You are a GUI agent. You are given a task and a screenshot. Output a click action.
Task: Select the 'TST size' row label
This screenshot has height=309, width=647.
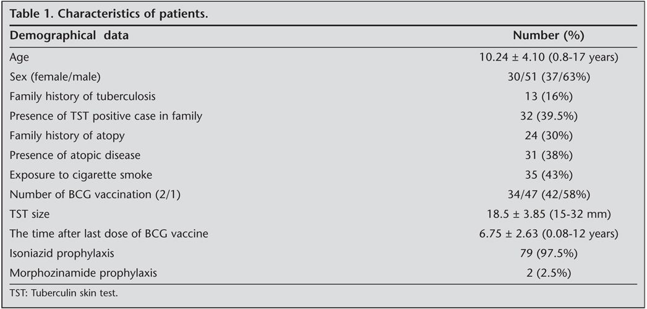pos(29,214)
